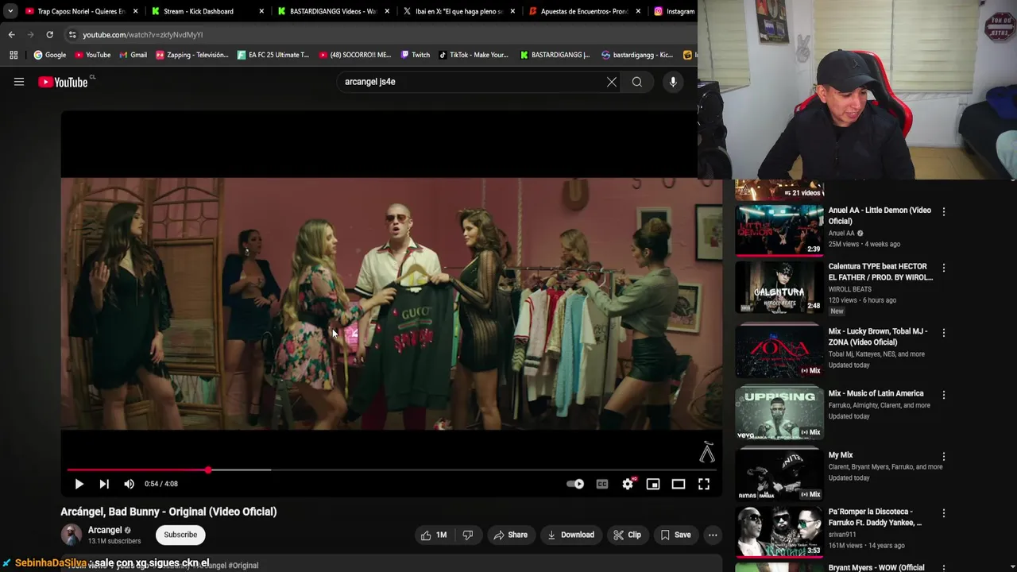Open options for Pa' Romper la Discoteca
Viewport: 1017px width, 572px height.
pyautogui.click(x=944, y=513)
